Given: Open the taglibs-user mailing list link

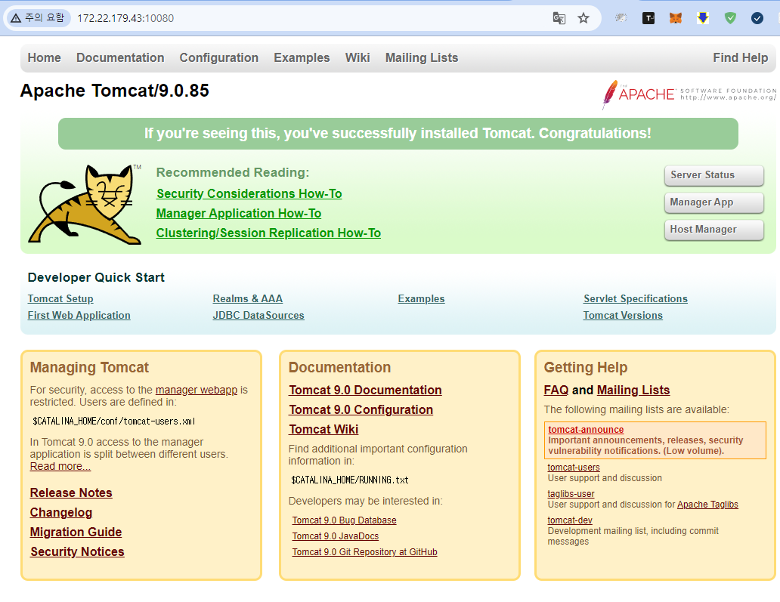Looking at the screenshot, I should pyautogui.click(x=571, y=494).
